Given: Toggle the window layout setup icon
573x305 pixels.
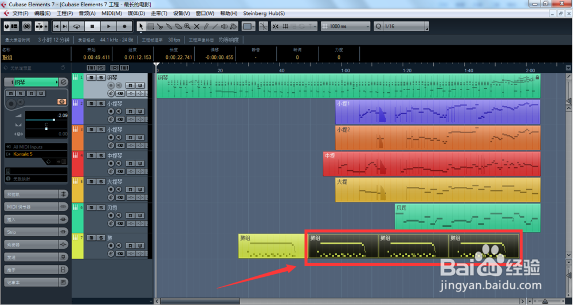Looking at the screenshot, I should (x=14, y=26).
